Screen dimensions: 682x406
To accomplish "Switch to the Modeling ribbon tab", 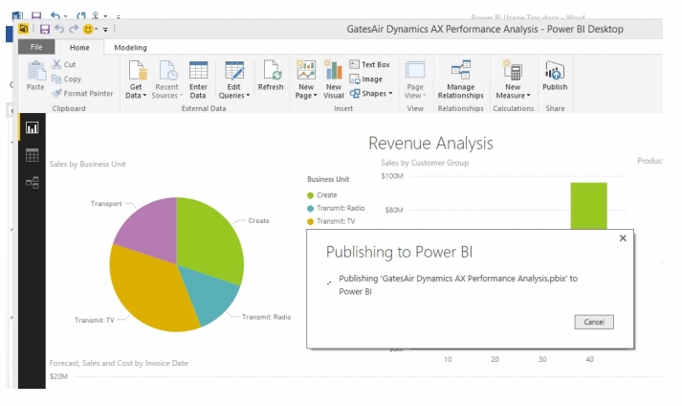I will tap(130, 47).
